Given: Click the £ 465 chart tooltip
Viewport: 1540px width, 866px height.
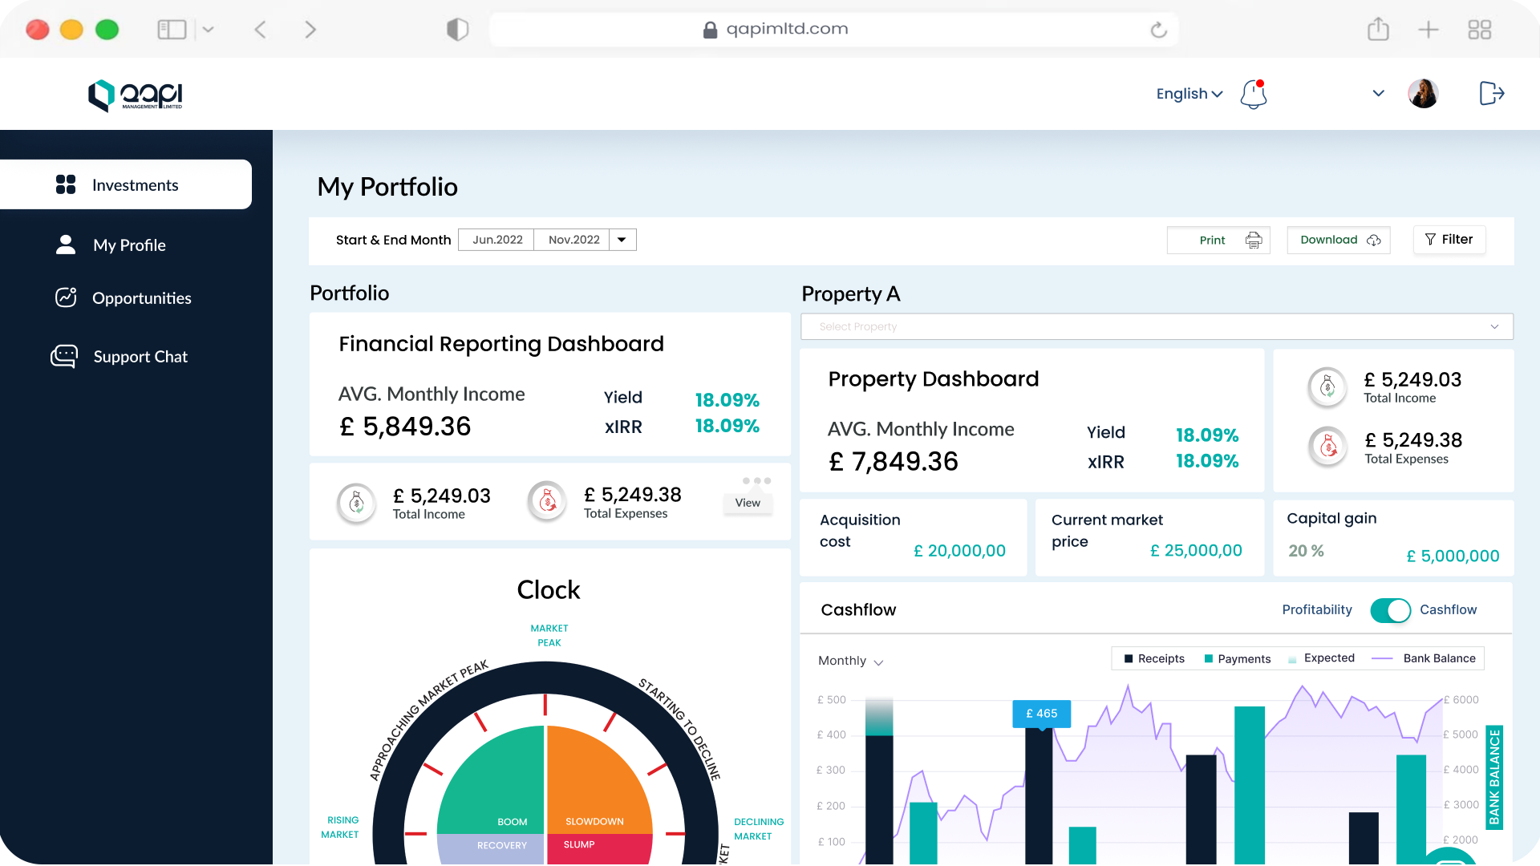Looking at the screenshot, I should point(1042,714).
